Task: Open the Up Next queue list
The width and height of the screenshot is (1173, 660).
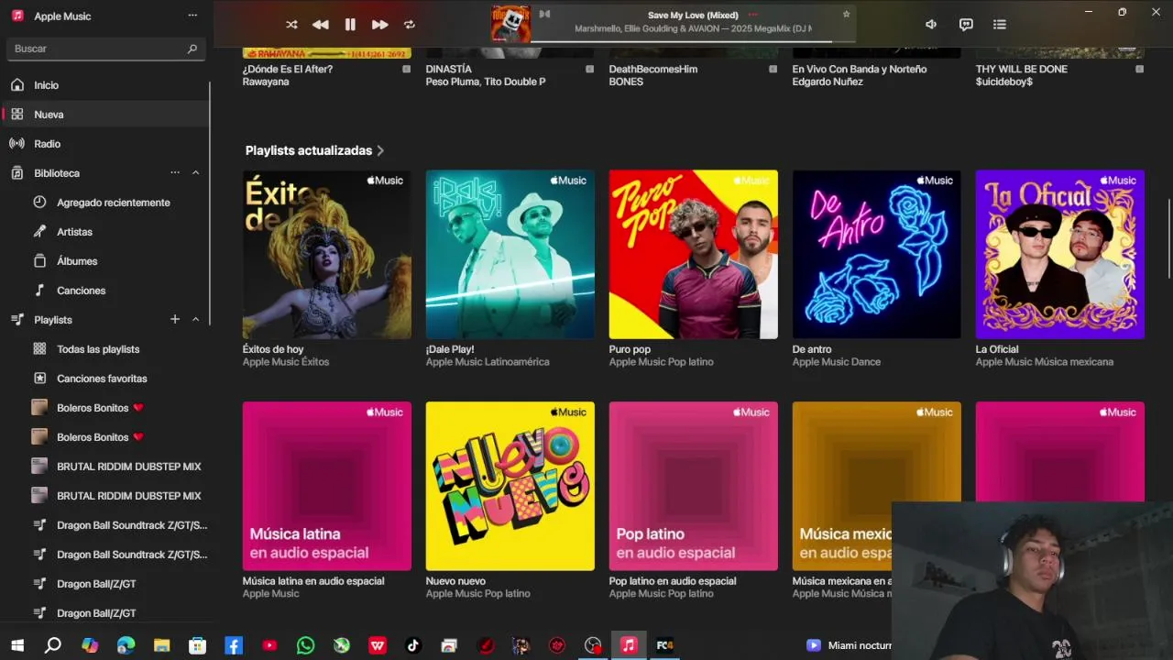Action: point(1000,25)
